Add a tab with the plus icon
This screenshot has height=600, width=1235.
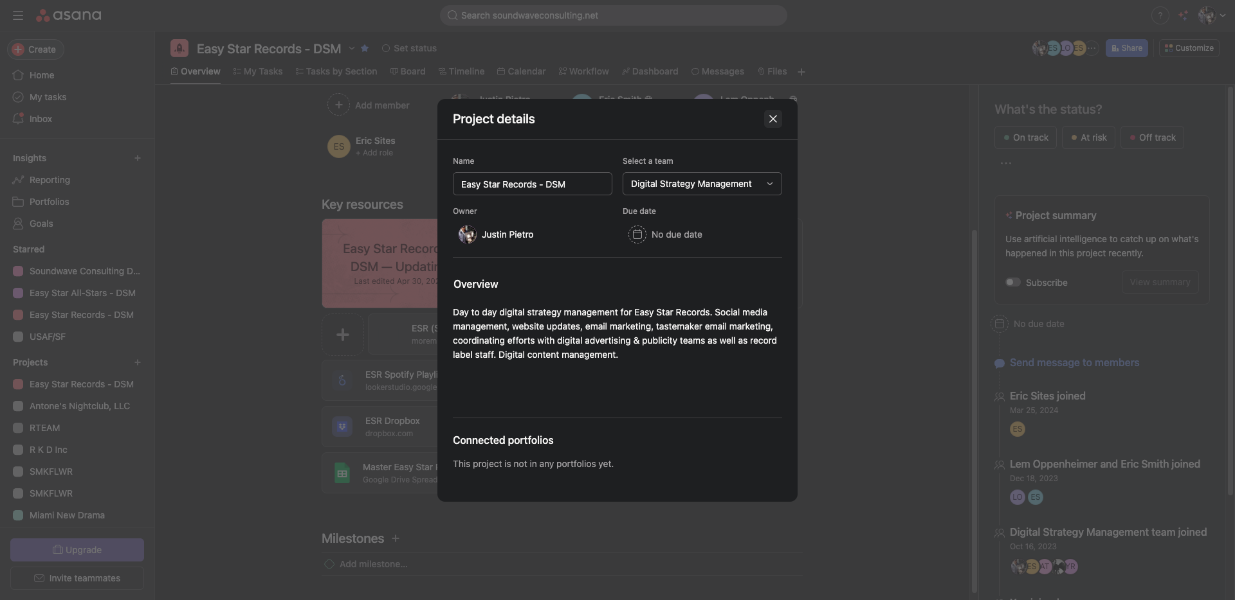(801, 72)
